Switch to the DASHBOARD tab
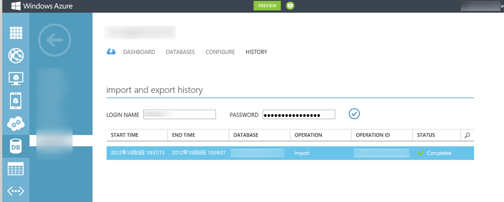This screenshot has height=202, width=504. 139,52
